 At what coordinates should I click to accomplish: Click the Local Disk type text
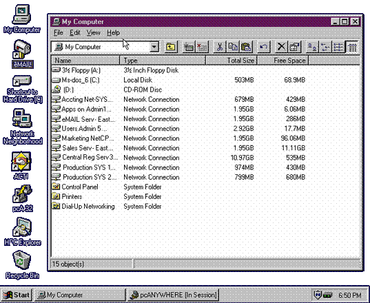point(138,80)
